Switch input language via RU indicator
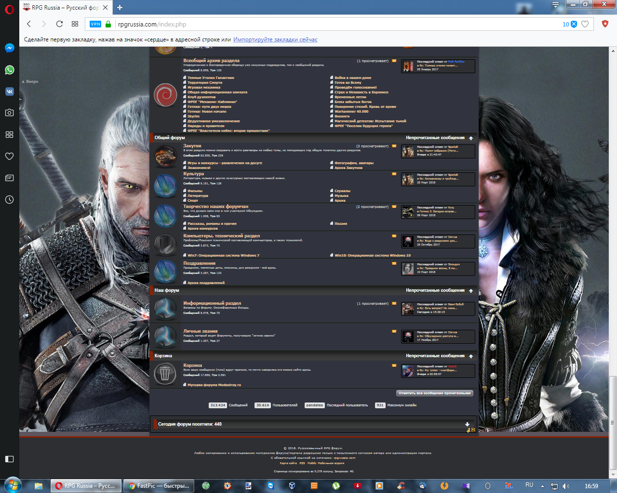 tap(529, 485)
